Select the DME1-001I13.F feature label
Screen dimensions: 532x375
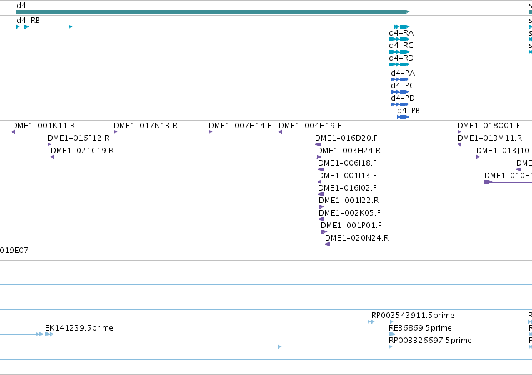[x=348, y=176]
